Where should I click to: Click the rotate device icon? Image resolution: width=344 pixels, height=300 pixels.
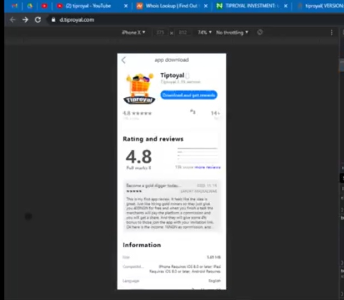tap(260, 32)
